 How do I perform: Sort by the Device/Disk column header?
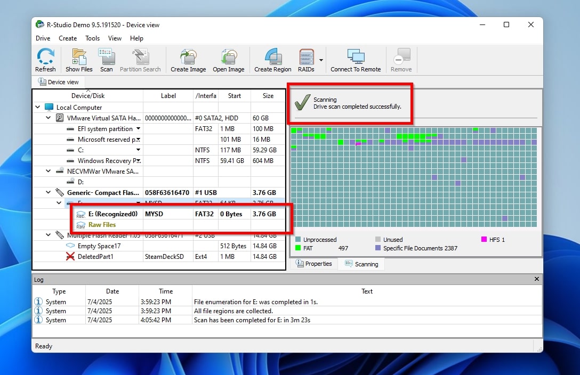point(87,96)
